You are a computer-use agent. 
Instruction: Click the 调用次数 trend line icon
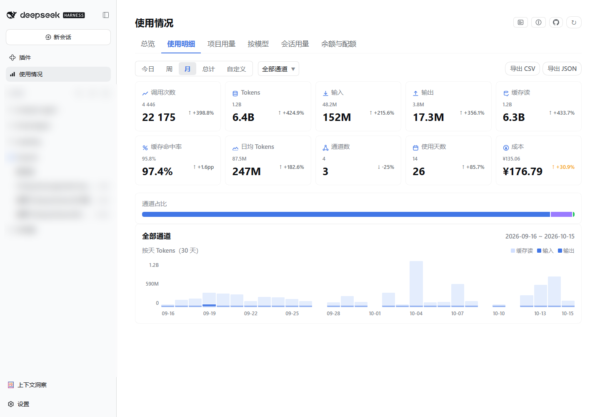tap(145, 93)
